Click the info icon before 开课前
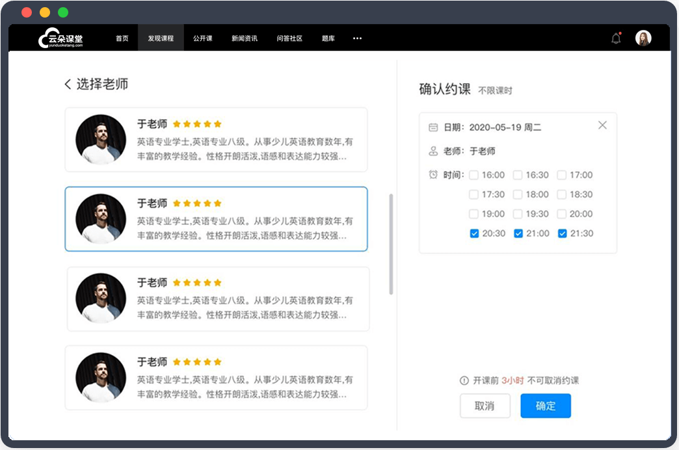This screenshot has height=450, width=679. coord(464,380)
